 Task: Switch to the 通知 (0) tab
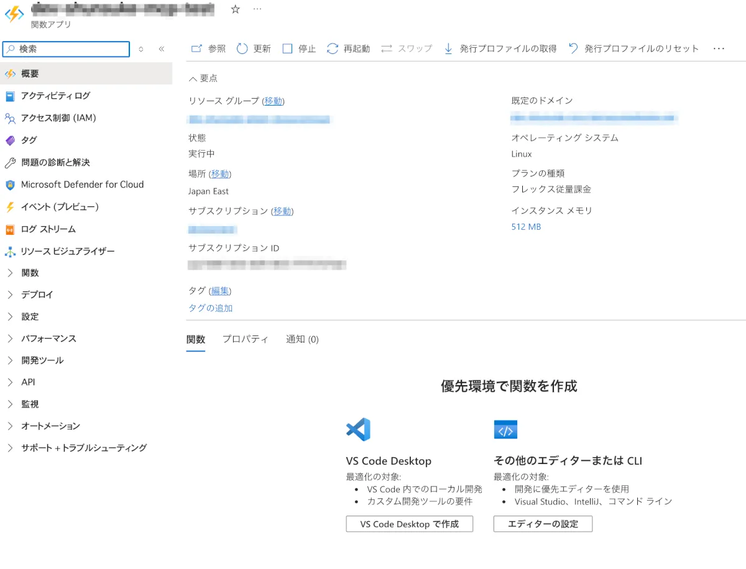coord(302,339)
